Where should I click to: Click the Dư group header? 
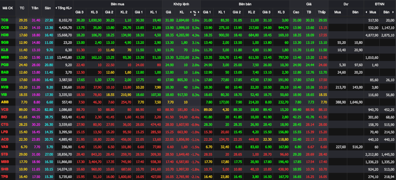point(346,4)
